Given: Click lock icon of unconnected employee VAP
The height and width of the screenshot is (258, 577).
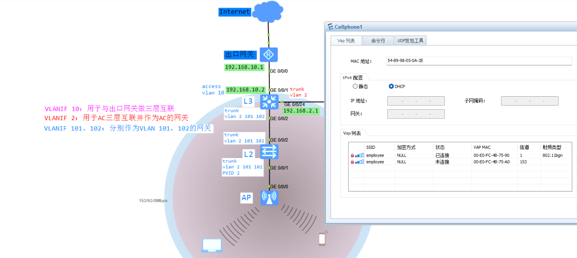Looking at the screenshot, I should 352,162.
